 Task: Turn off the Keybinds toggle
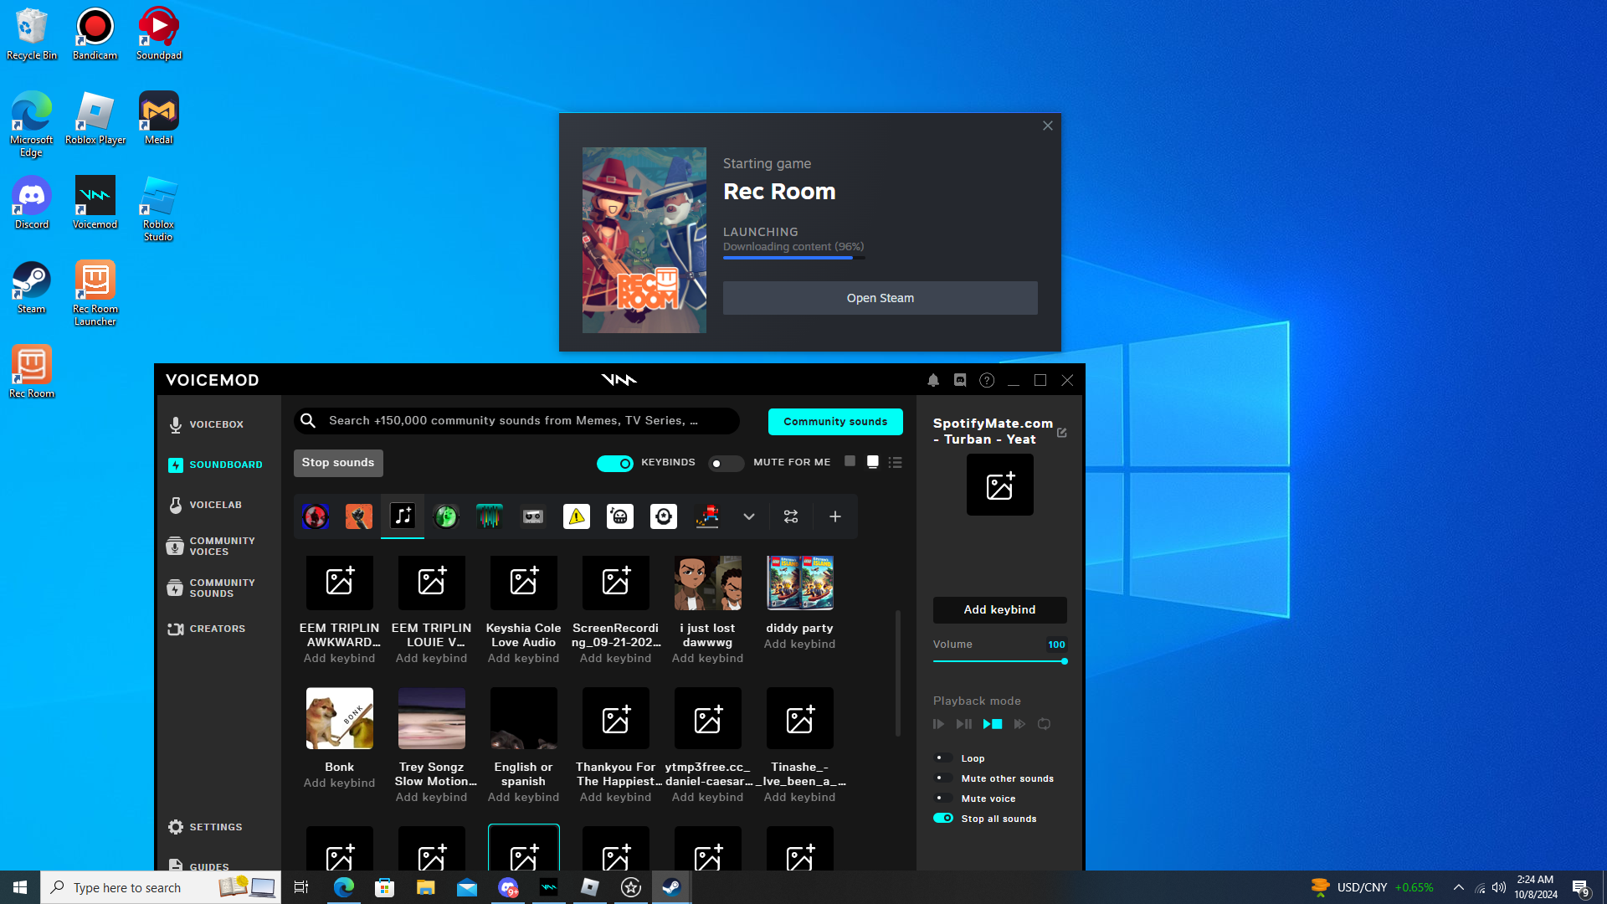pos(615,463)
